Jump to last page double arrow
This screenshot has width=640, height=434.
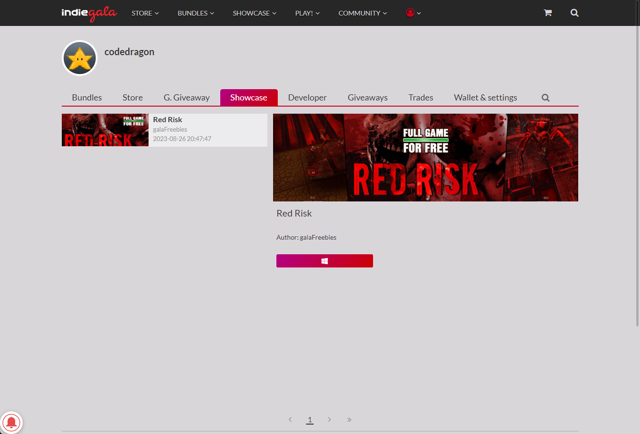tap(349, 419)
